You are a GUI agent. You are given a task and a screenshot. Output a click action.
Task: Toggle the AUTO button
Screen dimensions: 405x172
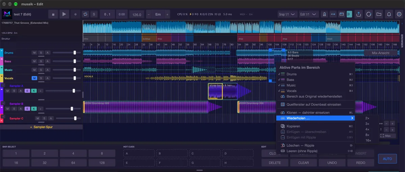pyautogui.click(x=387, y=158)
